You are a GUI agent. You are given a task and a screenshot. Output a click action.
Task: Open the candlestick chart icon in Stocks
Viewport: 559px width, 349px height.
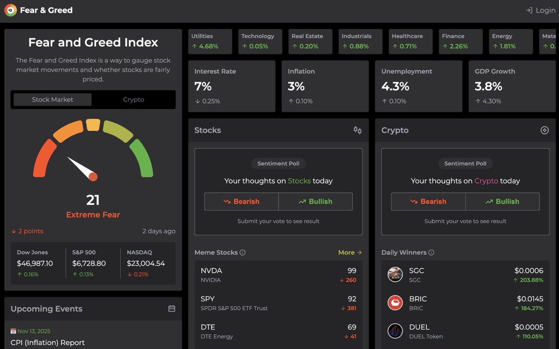(357, 130)
